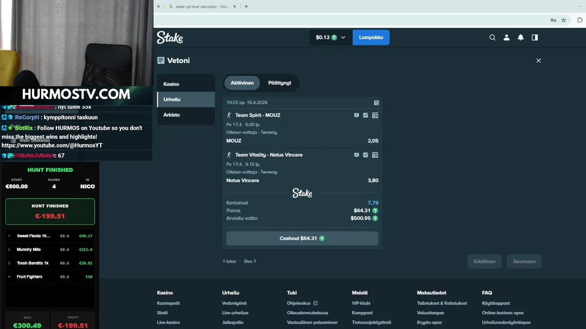Click the Cashout $64.31 button
Screen dimensions: 586x329
coord(302,239)
